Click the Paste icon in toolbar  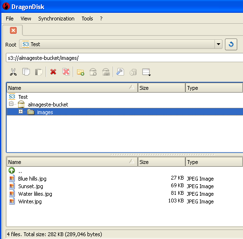(x=39, y=72)
